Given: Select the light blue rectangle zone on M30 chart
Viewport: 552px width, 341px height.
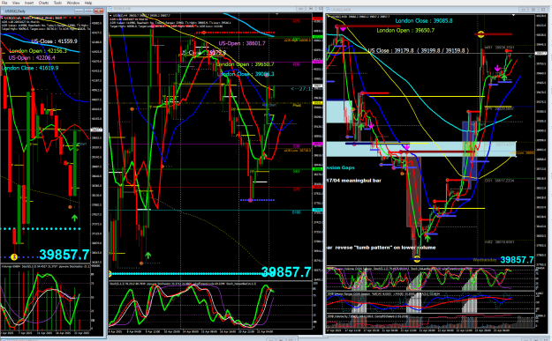Looking at the screenshot, I should click(421, 149).
